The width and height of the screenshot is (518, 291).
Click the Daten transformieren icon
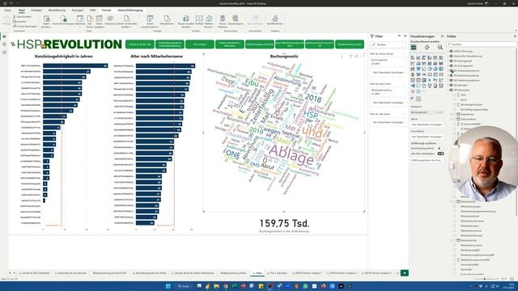pos(150,19)
